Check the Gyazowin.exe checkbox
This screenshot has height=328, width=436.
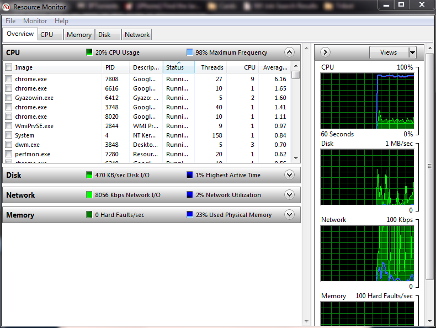click(9, 98)
